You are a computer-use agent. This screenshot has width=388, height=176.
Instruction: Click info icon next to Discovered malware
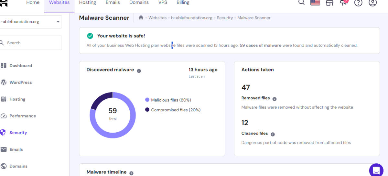click(139, 71)
